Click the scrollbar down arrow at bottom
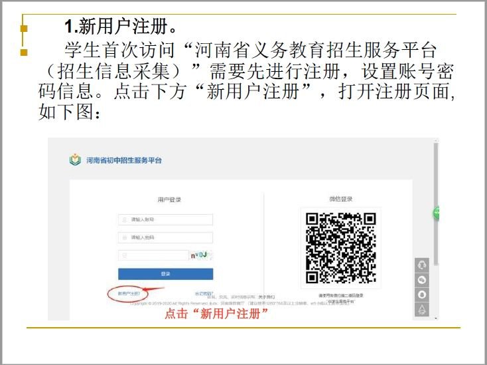 (x=436, y=318)
